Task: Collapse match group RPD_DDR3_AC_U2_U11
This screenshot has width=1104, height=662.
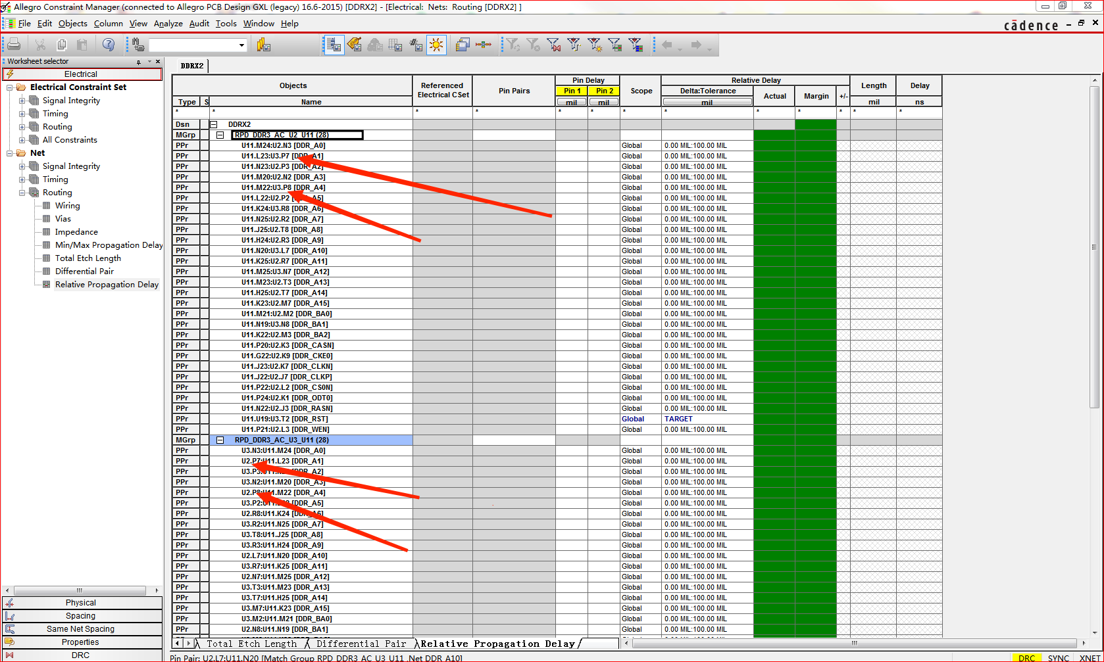Action: click(x=220, y=135)
